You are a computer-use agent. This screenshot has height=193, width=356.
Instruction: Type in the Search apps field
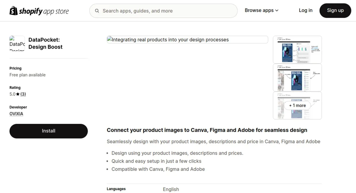click(x=166, y=11)
